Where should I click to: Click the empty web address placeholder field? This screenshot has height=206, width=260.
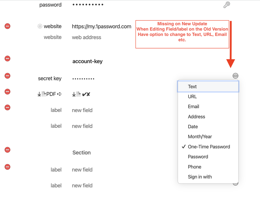point(86,37)
